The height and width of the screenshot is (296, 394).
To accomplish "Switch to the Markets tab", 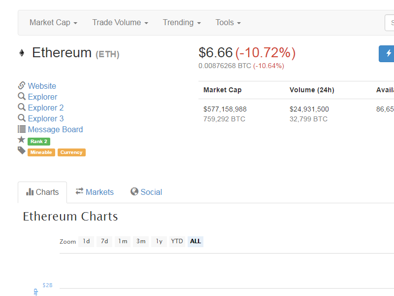I will [x=95, y=192].
